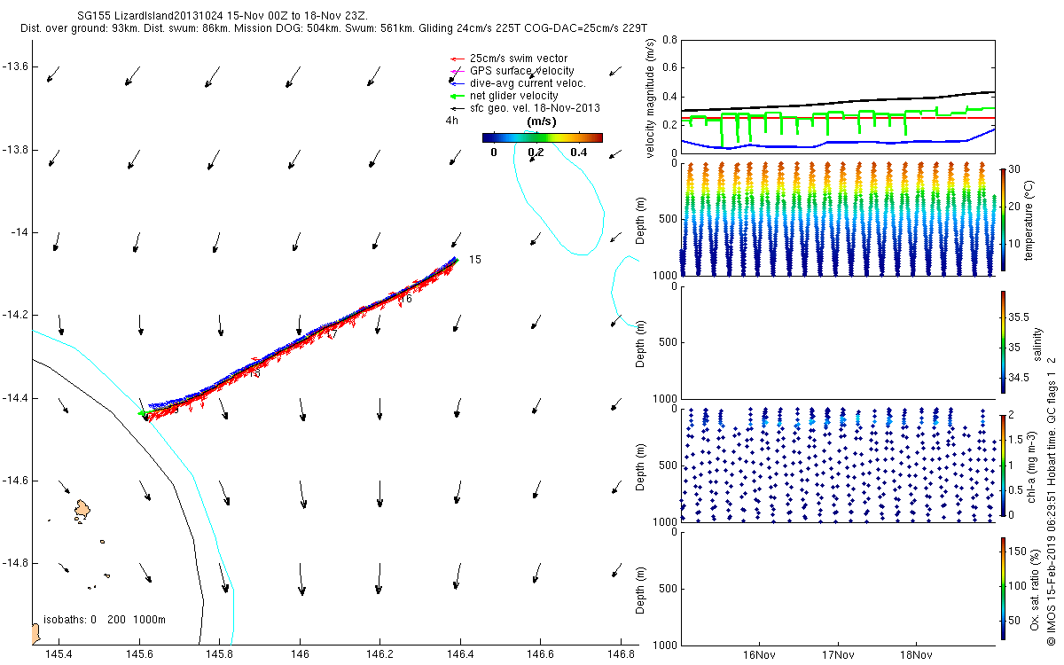This screenshot has height=665, width=1064.
Task: Click the 18Nov date tick label
Action: 915,656
